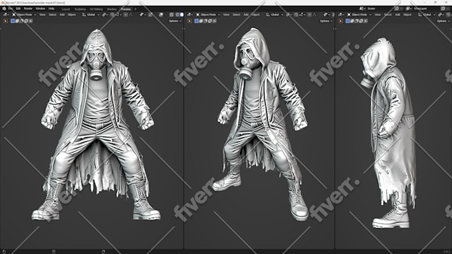Open pivot point selector in front-view viewport
Image resolution: width=452 pixels, height=254 pixels.
point(104,15)
